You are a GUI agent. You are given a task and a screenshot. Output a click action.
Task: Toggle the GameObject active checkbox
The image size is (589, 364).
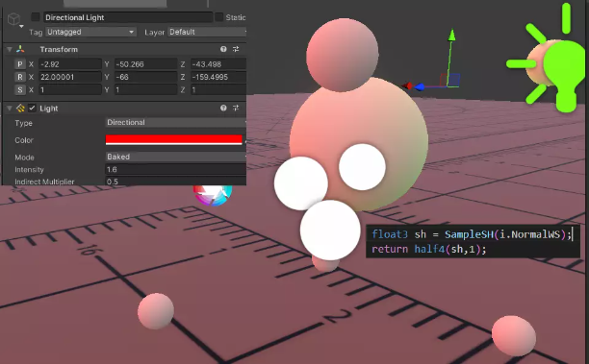(36, 17)
